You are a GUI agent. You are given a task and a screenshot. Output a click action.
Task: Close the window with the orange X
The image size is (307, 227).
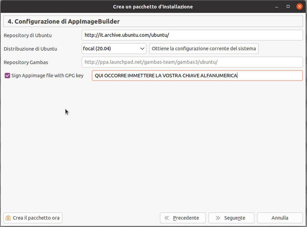[x=299, y=7]
